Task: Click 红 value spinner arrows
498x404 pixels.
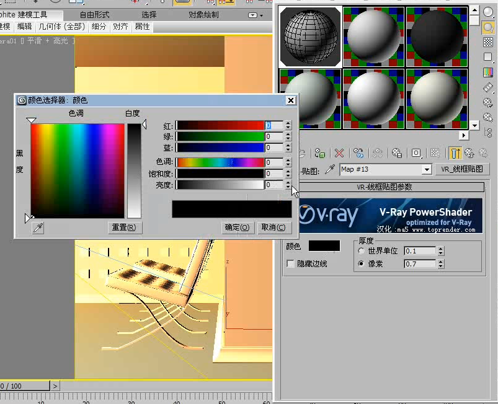Action: [288, 125]
